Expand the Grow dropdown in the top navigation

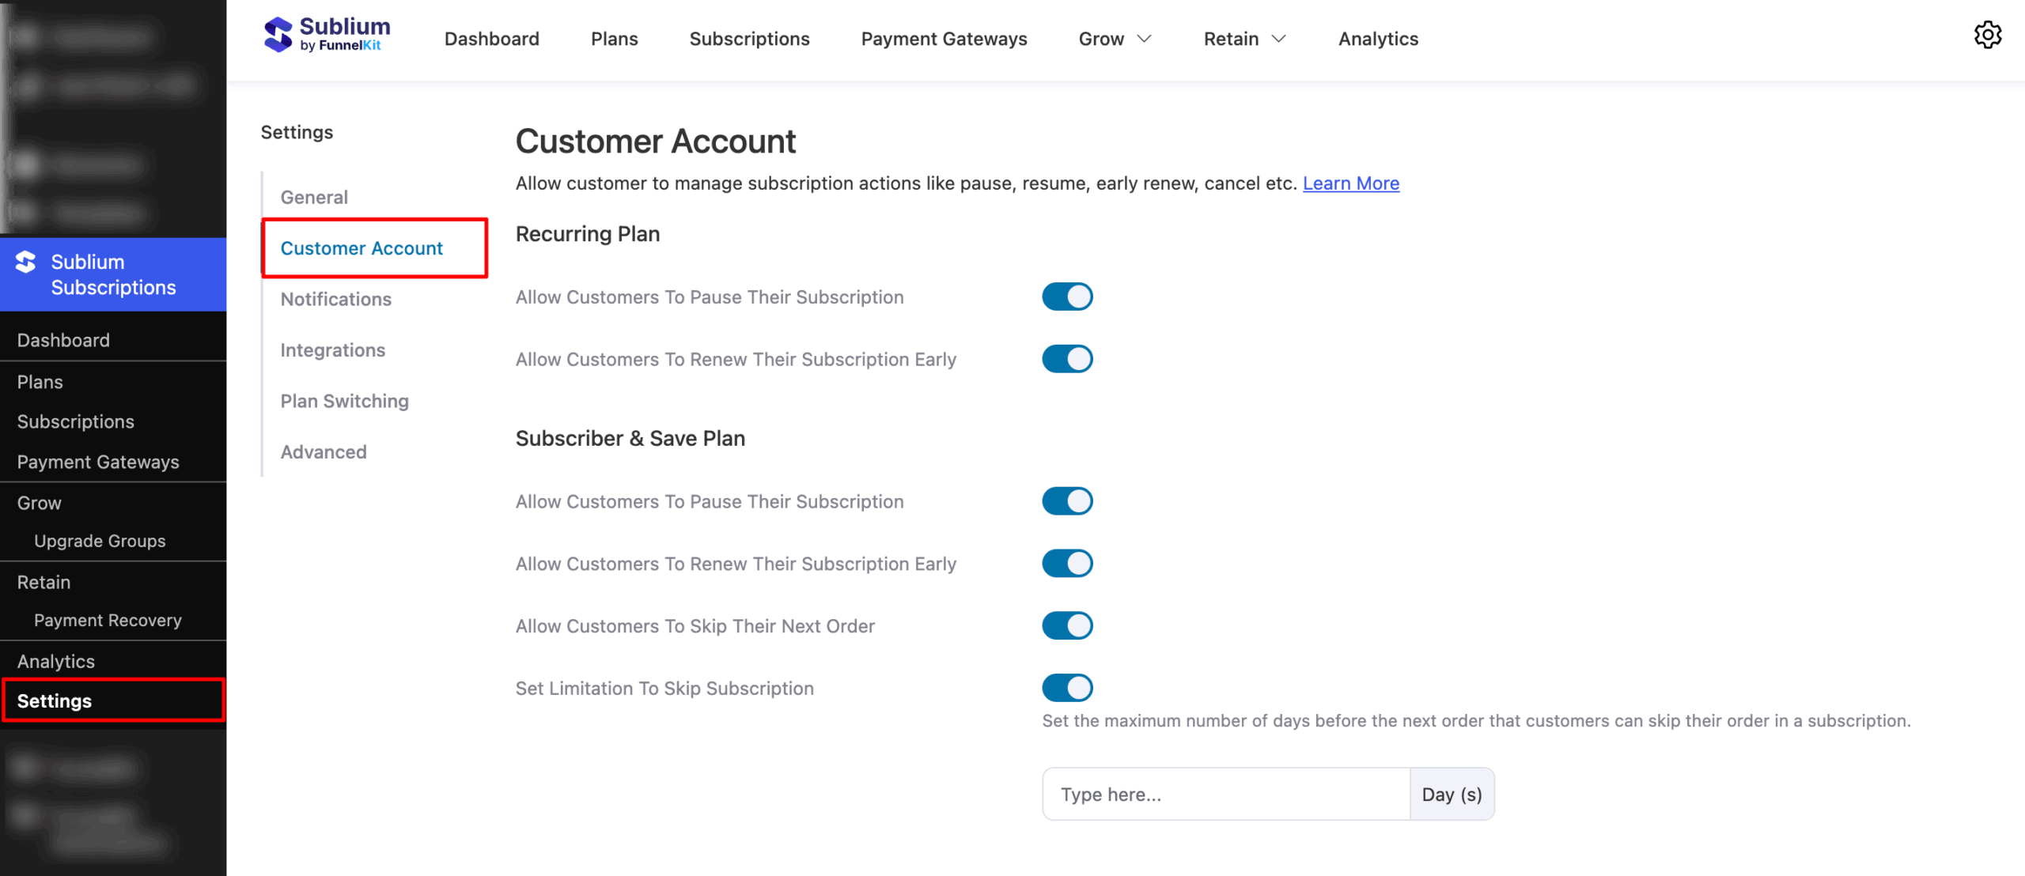click(x=1114, y=38)
